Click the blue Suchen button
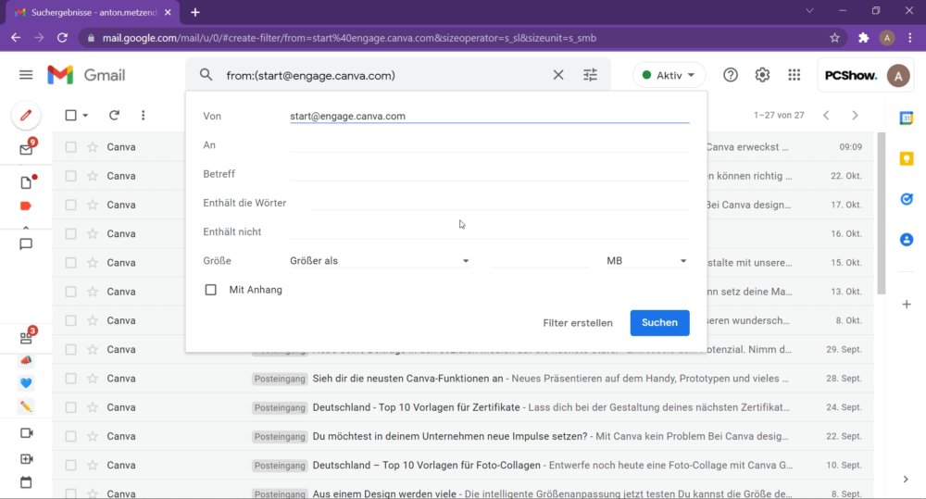 click(659, 323)
